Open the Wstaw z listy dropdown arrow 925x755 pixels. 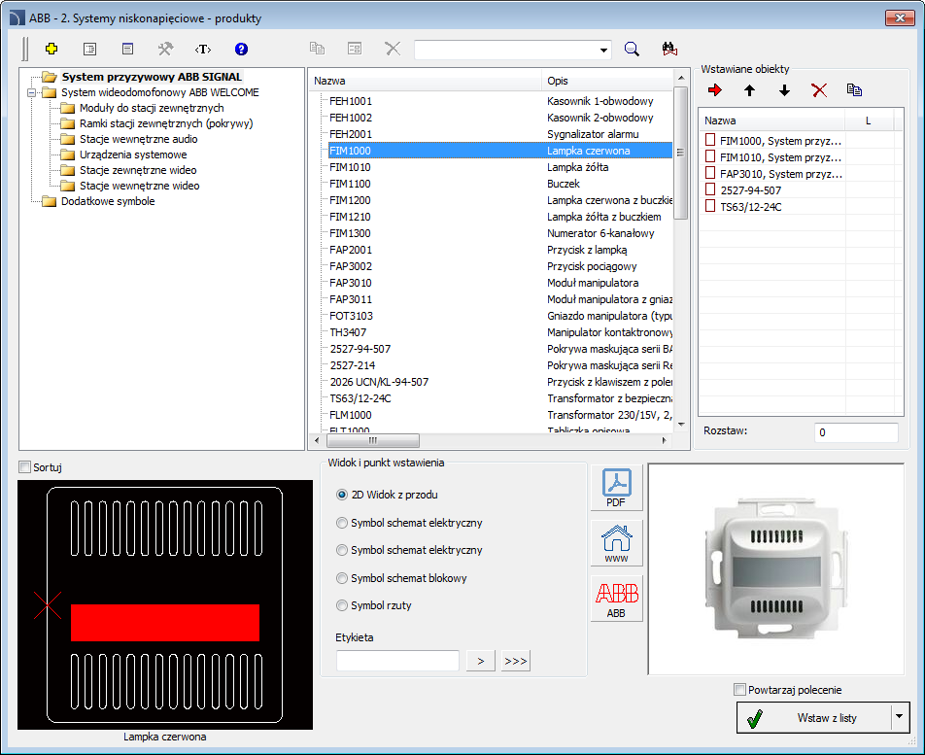click(899, 718)
